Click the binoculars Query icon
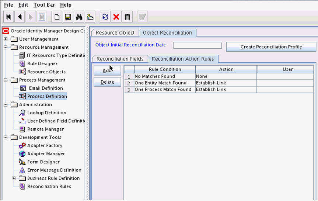The width and height of the screenshot is (318, 201). (x=79, y=17)
